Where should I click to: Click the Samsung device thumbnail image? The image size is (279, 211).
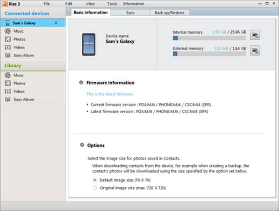click(89, 44)
